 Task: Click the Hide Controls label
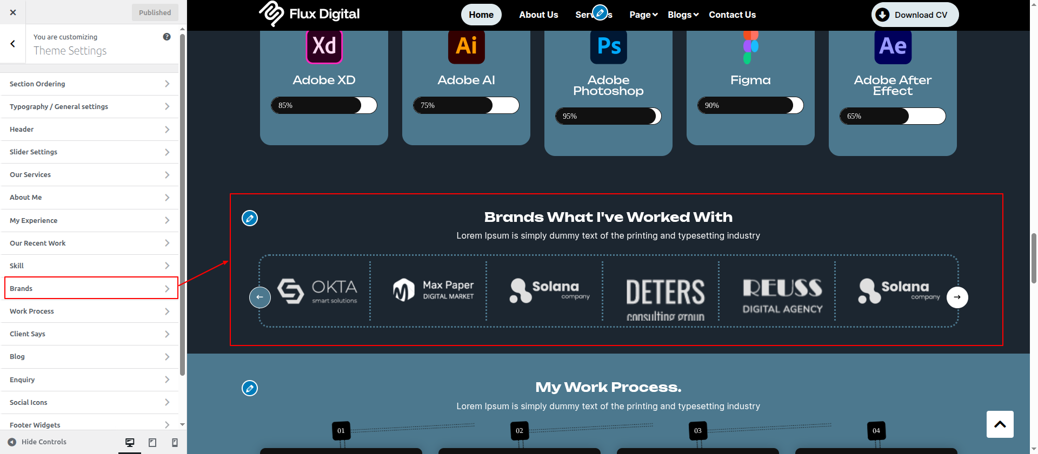click(x=44, y=442)
